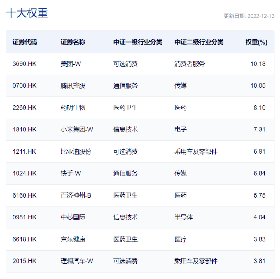Click the weight value 6.91

(x=260, y=152)
